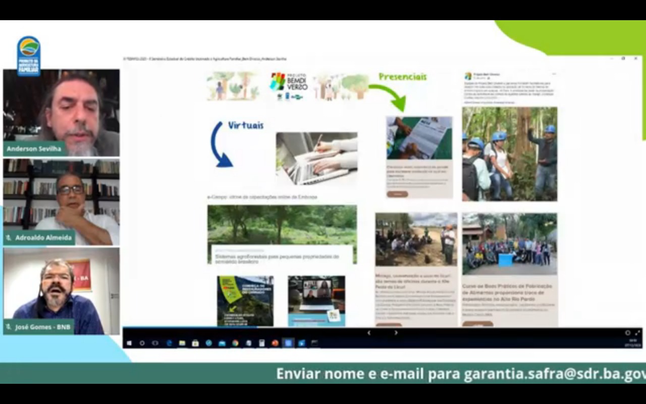The image size is (646, 404).
Task: Select the Anderson Sevilha video tile
Action: click(x=61, y=112)
